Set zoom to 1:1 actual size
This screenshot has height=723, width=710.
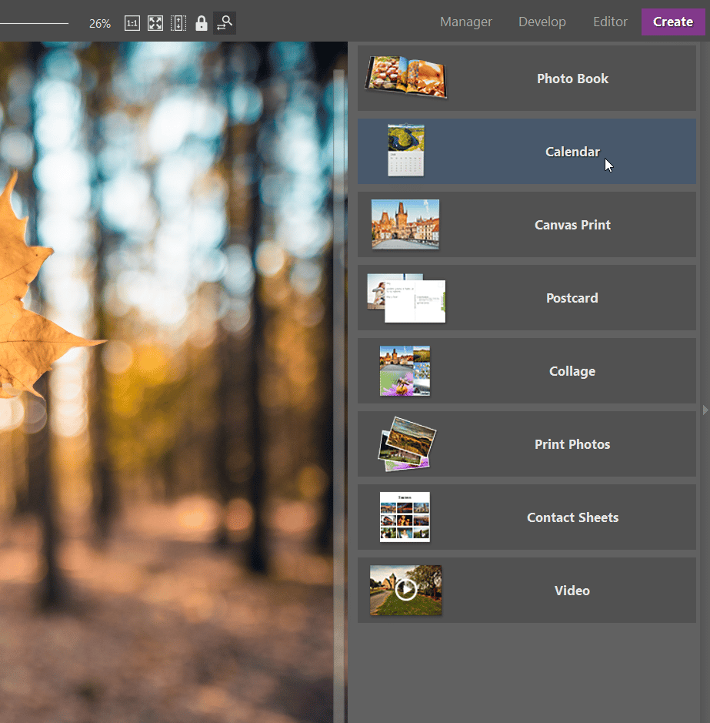[x=132, y=23]
